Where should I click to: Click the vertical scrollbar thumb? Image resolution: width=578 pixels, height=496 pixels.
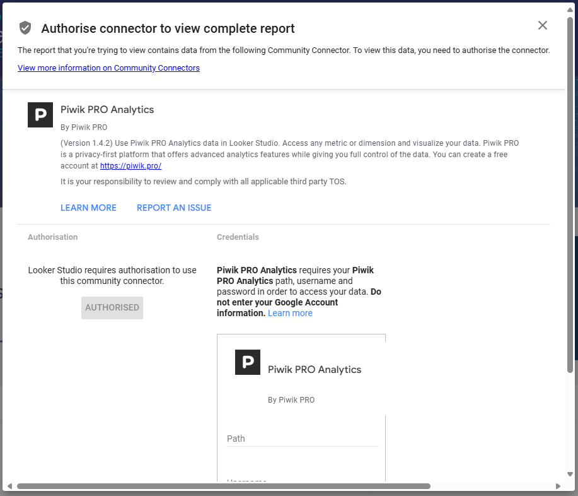(570, 195)
